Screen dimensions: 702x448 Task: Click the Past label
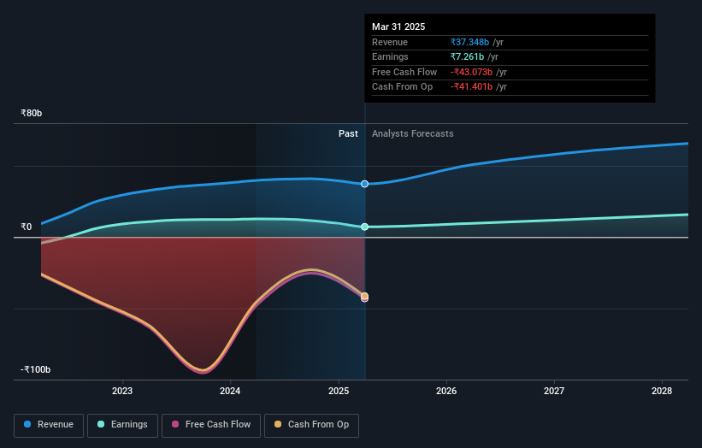pos(348,134)
